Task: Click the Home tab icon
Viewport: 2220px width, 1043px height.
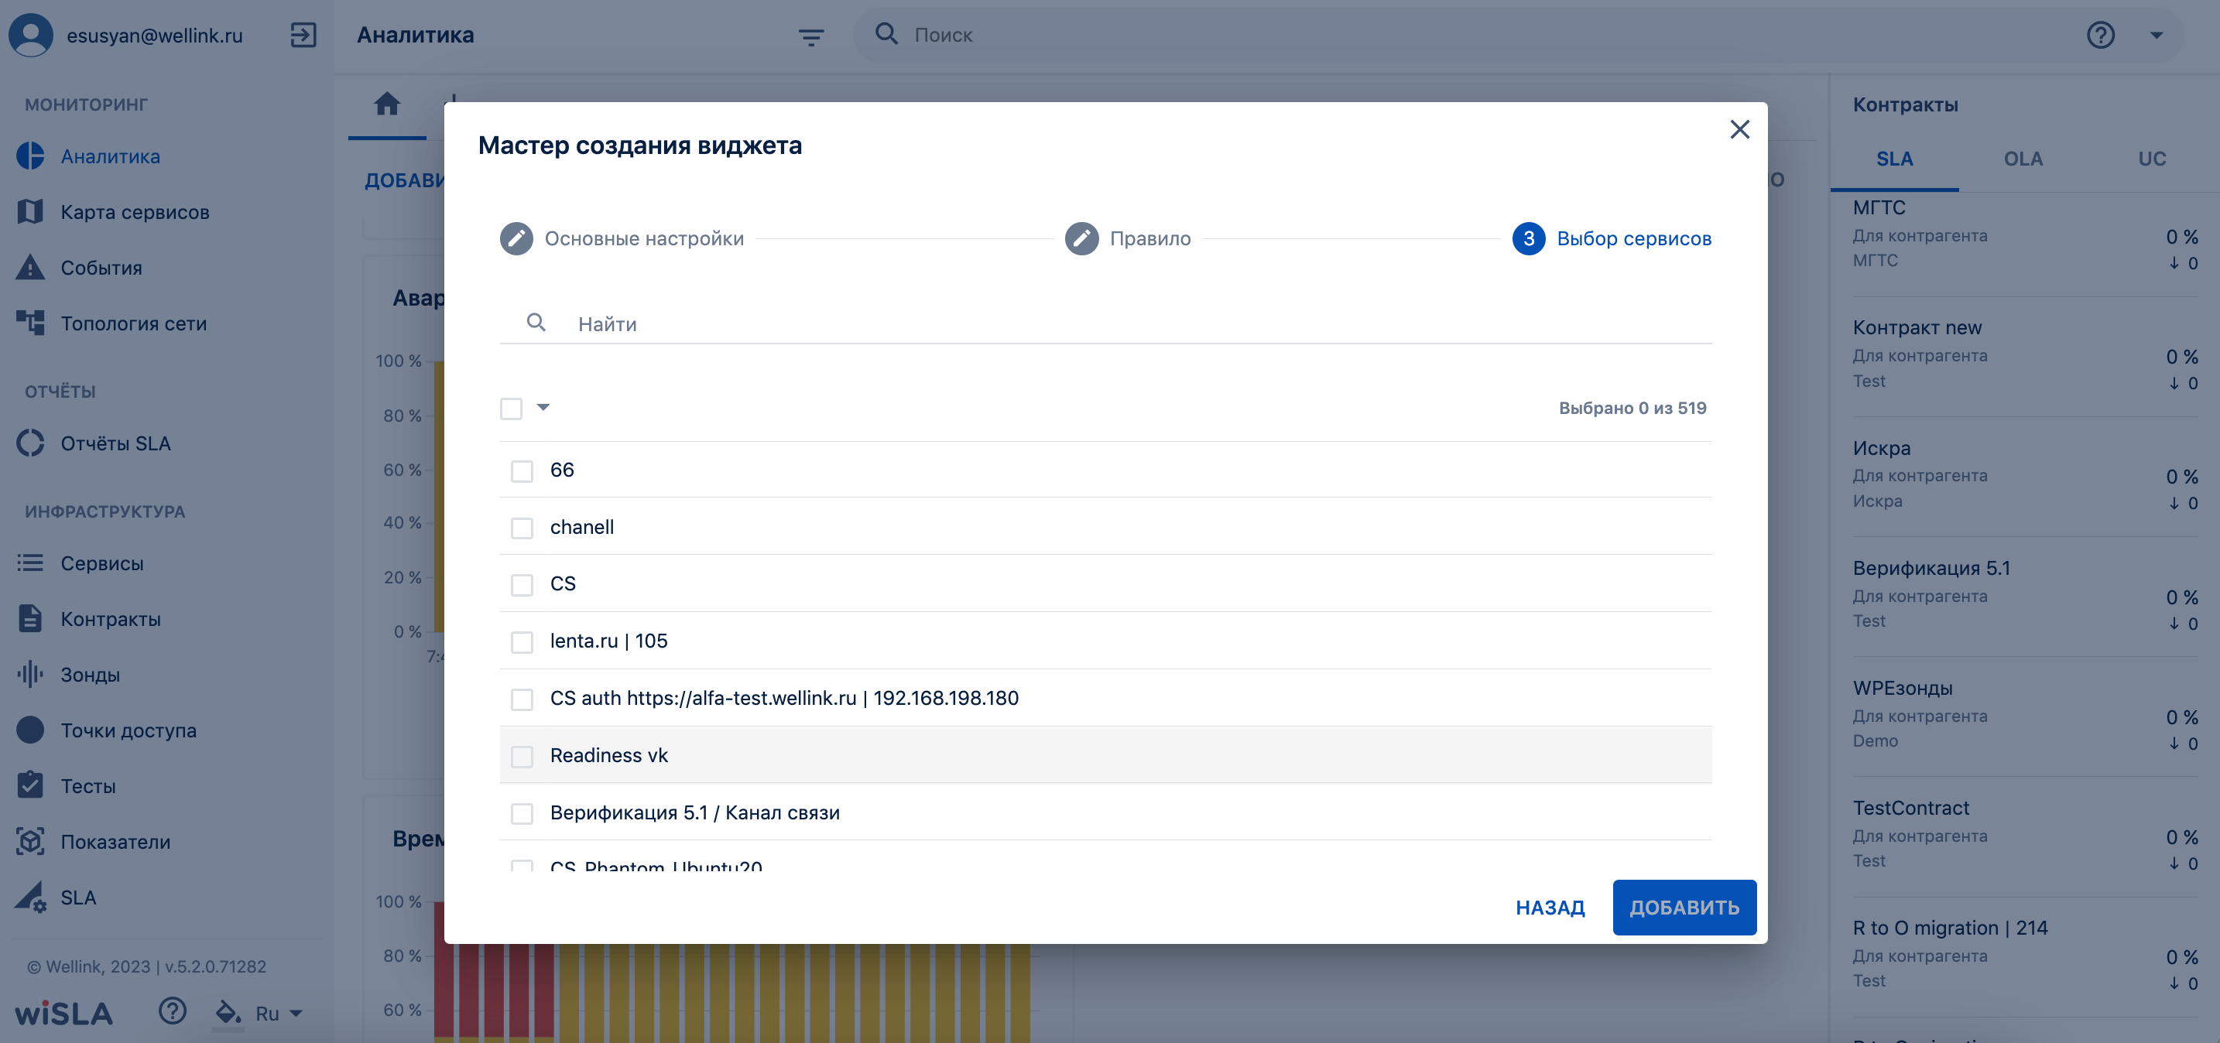Action: (387, 104)
